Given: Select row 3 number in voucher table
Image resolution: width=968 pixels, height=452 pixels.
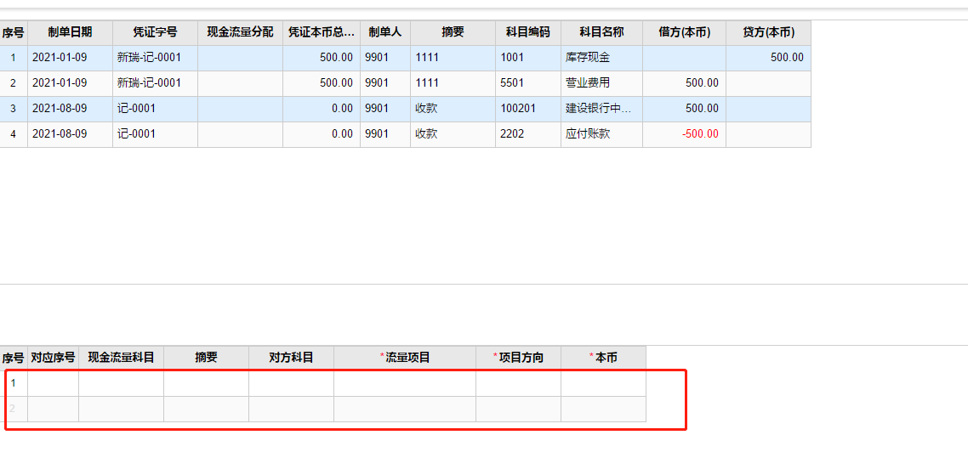Looking at the screenshot, I should pyautogui.click(x=13, y=109).
